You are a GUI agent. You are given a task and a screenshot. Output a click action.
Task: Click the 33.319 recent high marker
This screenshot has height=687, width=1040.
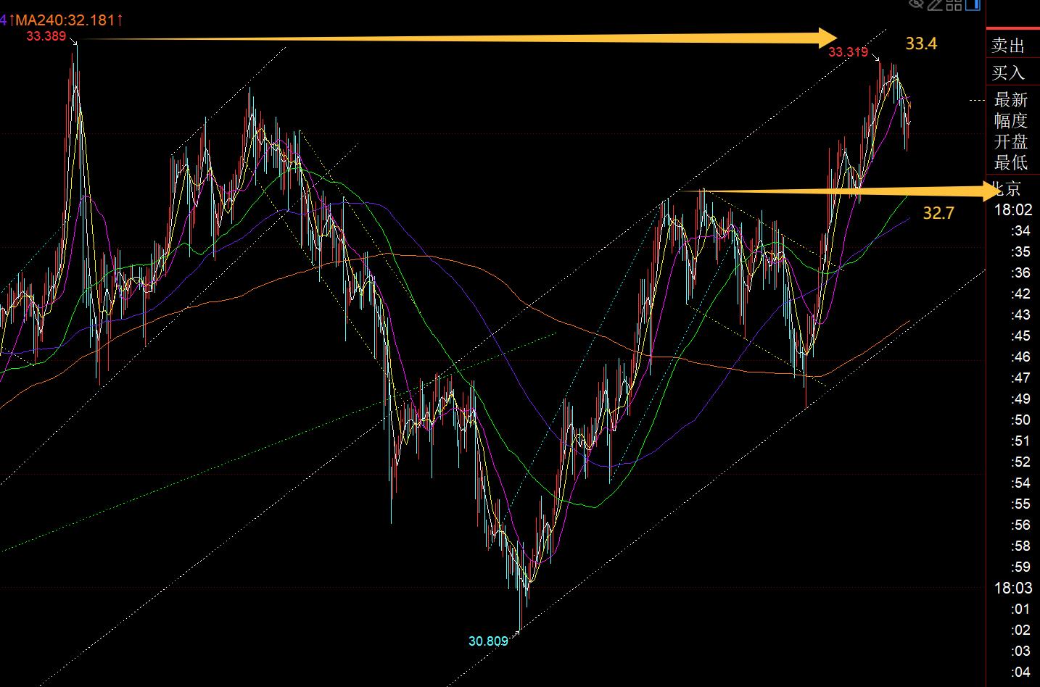click(848, 52)
